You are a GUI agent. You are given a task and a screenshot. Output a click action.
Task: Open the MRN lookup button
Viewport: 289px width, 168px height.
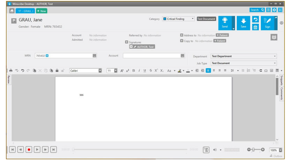click(x=95, y=56)
